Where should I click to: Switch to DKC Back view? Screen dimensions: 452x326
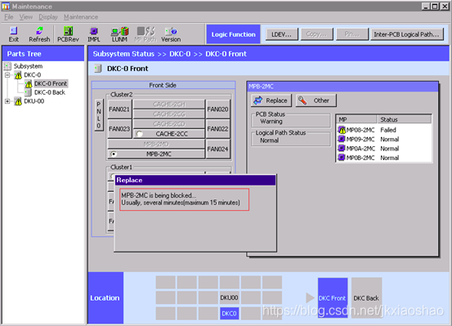click(366, 297)
